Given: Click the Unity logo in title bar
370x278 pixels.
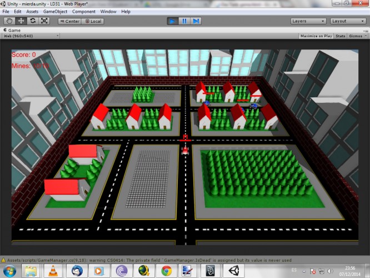Looking at the screenshot, I should [3, 4].
